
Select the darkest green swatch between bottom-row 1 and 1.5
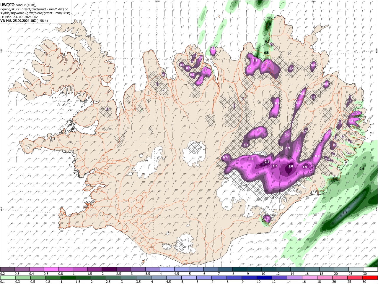(x=68, y=277)
